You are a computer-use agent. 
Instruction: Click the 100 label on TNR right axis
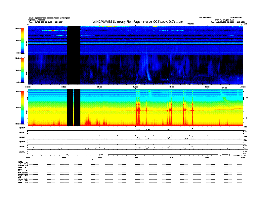click(246, 98)
